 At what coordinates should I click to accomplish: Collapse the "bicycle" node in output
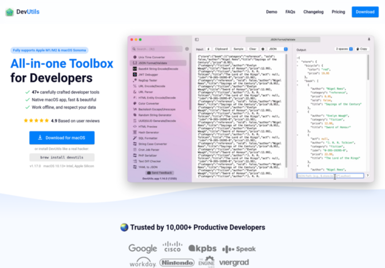pos(298,66)
